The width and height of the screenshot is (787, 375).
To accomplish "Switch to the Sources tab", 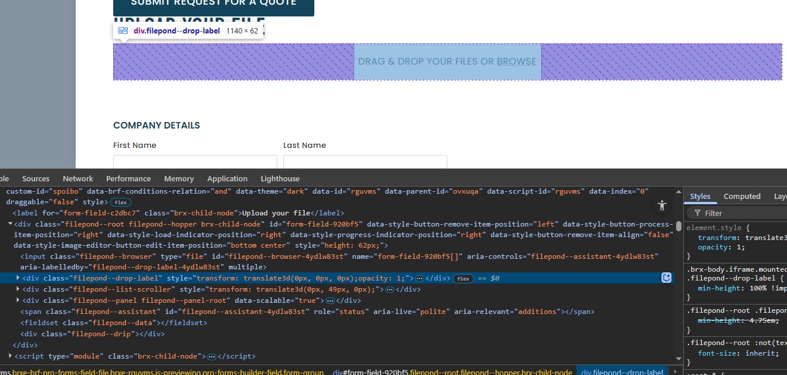I will pyautogui.click(x=36, y=179).
